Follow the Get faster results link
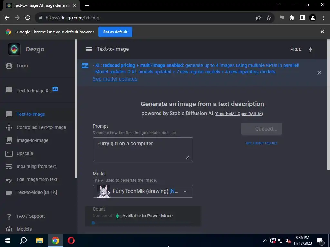Viewport: 330px width, 247px height. tap(261, 143)
